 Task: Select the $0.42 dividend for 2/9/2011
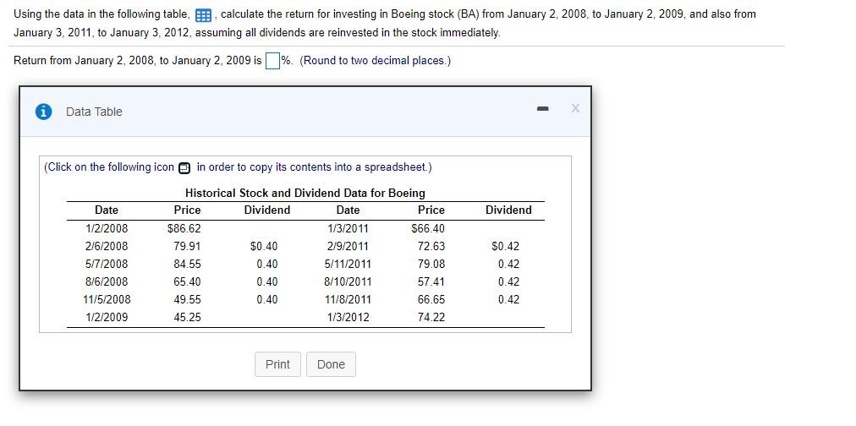point(506,247)
